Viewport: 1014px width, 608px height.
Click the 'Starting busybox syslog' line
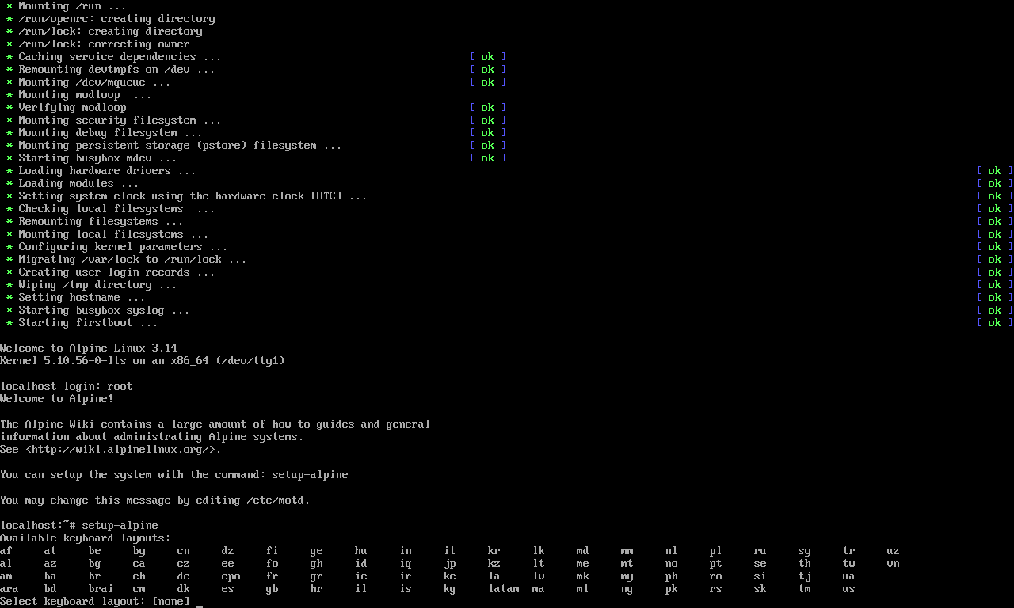(x=98, y=310)
